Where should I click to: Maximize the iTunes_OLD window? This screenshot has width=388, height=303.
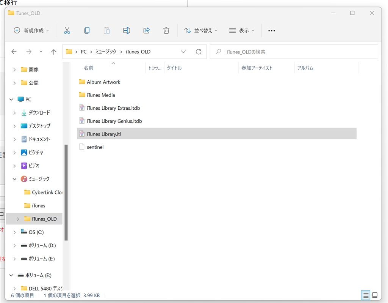352,13
